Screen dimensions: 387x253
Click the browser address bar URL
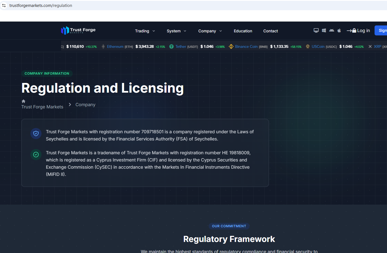pos(41,6)
